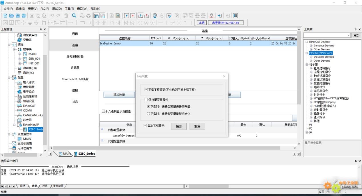The image size is (362, 196).
Task: Open 输入滤波 input filter node
Action: click(x=29, y=82)
